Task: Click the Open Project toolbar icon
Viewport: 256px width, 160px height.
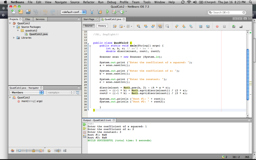Action: point(28,12)
